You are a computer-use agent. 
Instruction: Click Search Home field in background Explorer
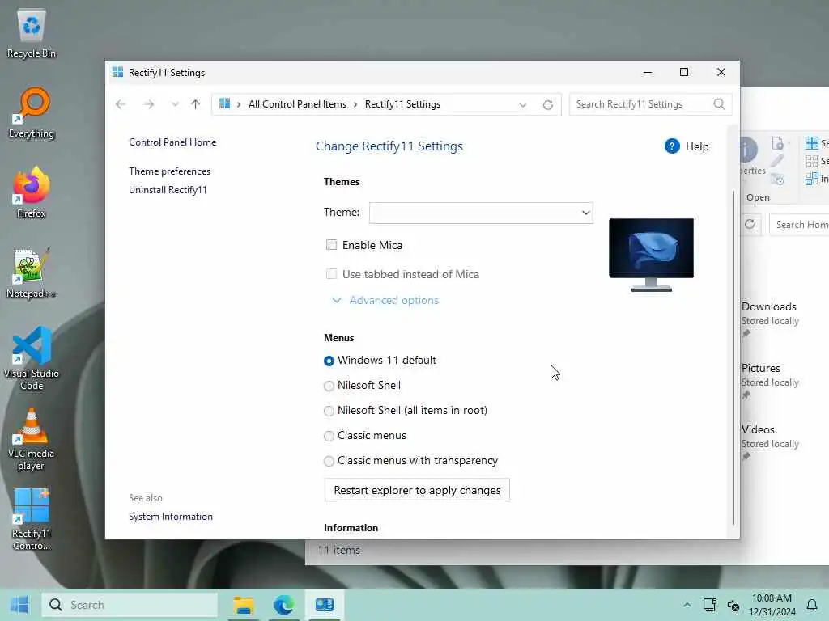click(x=799, y=225)
